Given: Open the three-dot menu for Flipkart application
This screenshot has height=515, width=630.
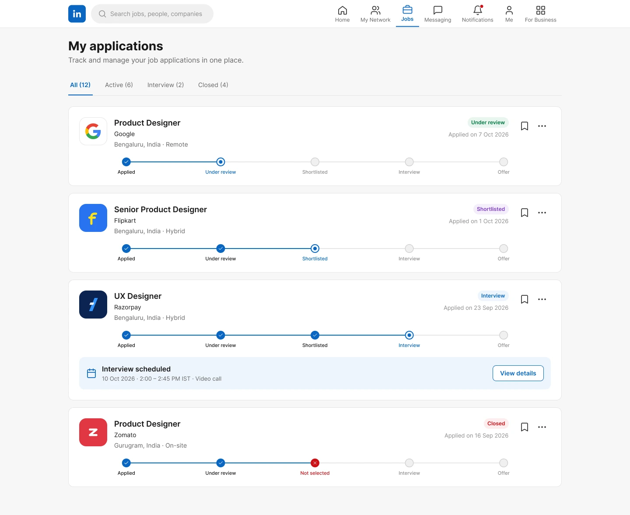Looking at the screenshot, I should click(542, 213).
